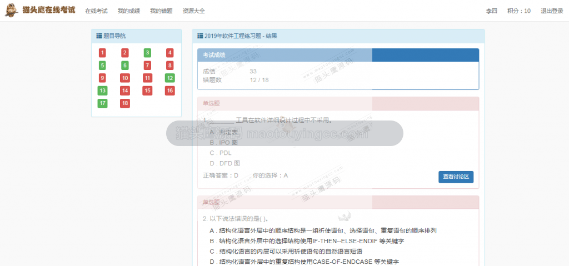
Task: Jump to question 14
Action: [125, 91]
